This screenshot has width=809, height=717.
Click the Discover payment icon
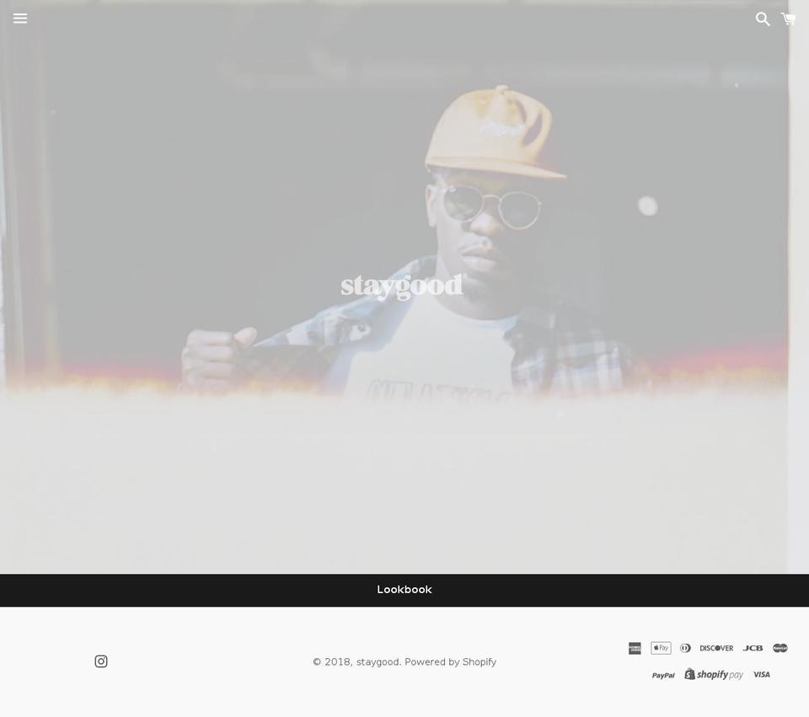(716, 649)
